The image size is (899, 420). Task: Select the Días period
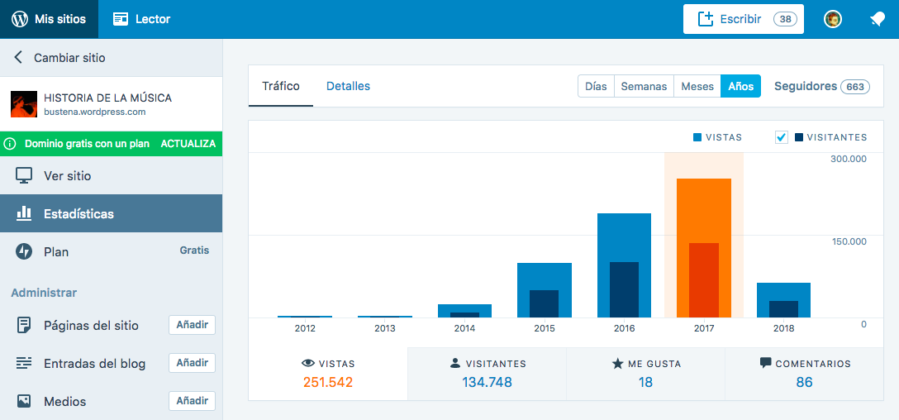click(596, 86)
